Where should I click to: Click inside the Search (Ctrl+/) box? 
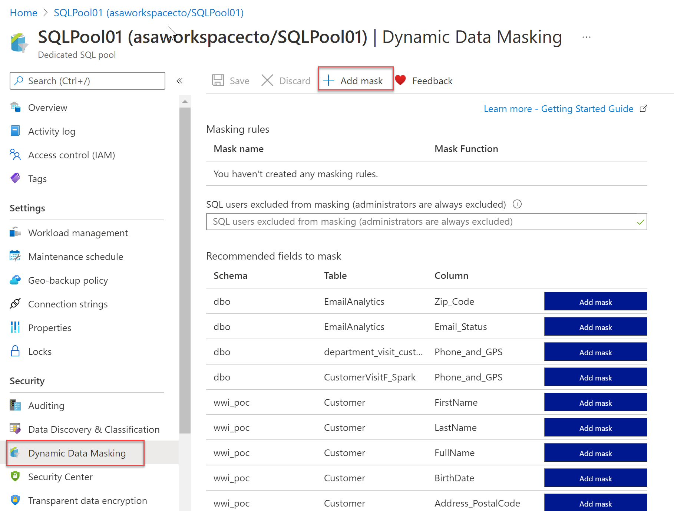tap(87, 80)
